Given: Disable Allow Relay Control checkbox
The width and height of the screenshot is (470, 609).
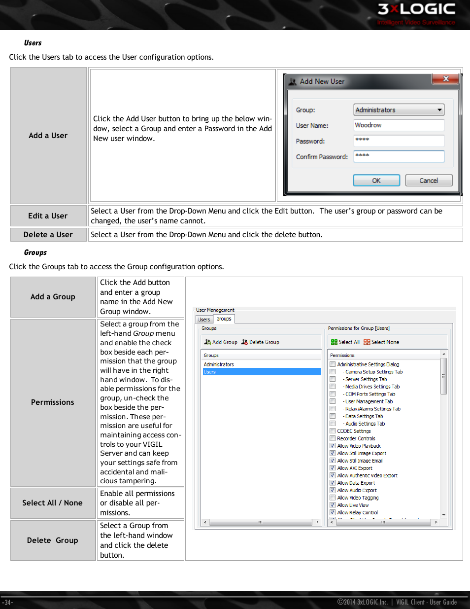Looking at the screenshot, I should 333,512.
